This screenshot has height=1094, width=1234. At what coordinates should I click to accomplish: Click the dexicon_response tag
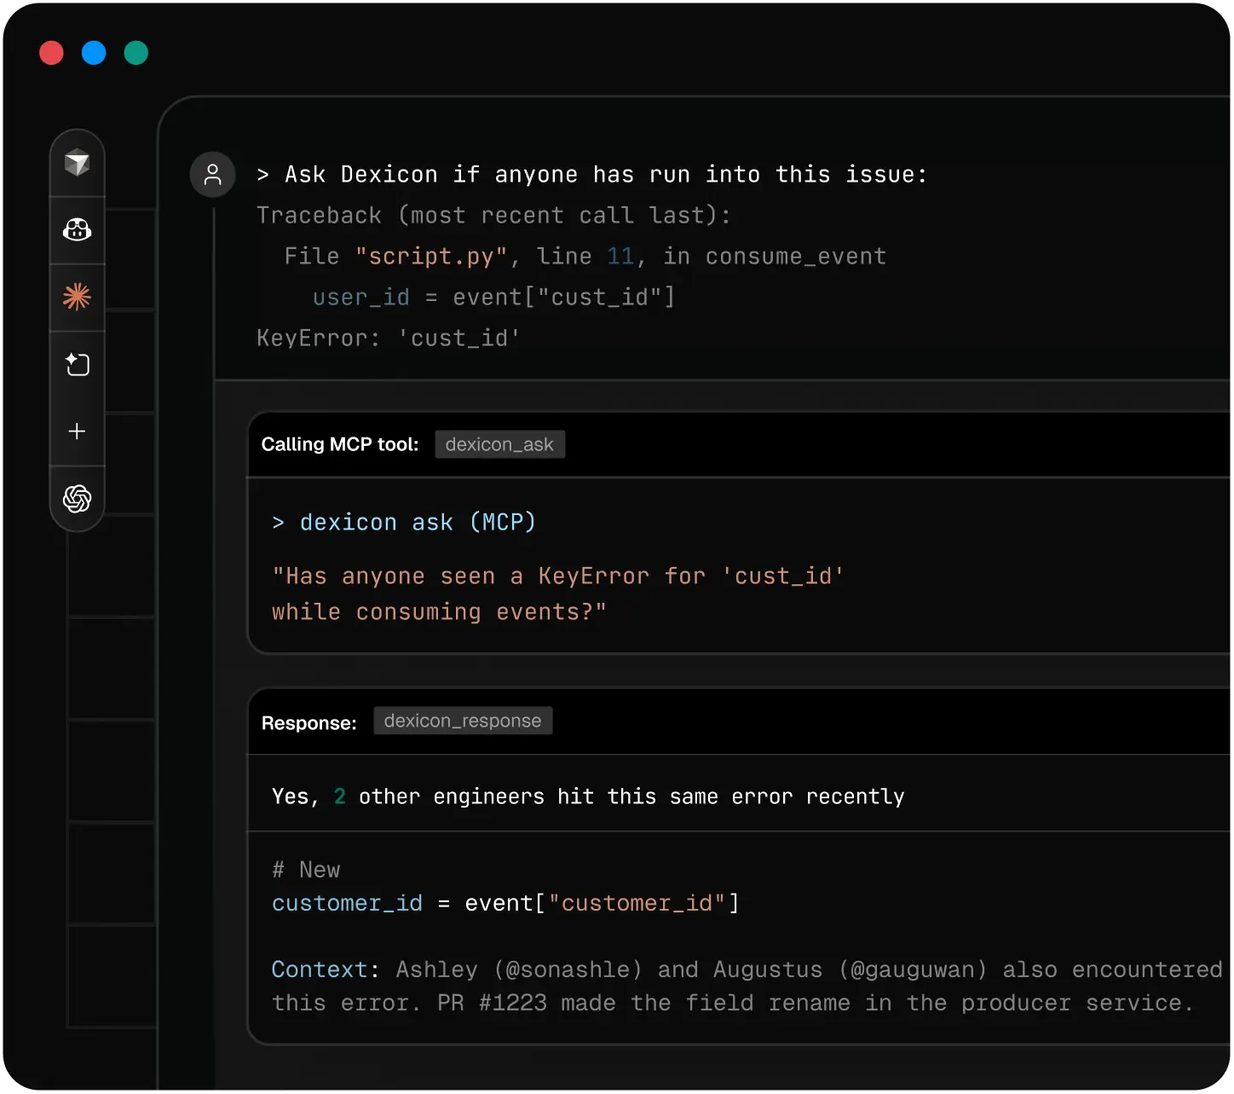coord(463,721)
